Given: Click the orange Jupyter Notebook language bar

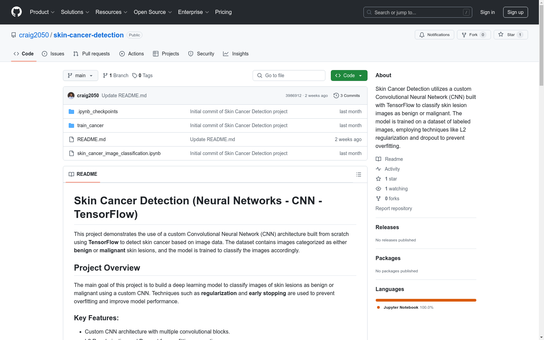Looking at the screenshot, I should 426,300.
